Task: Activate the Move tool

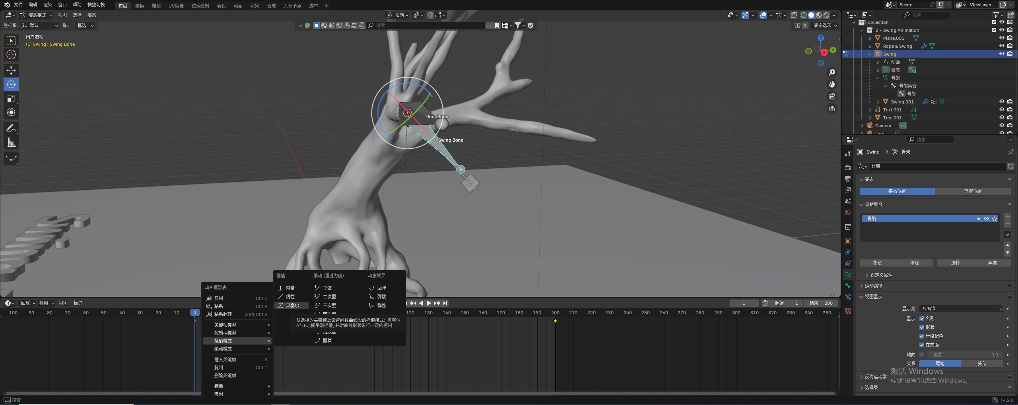Action: click(11, 70)
